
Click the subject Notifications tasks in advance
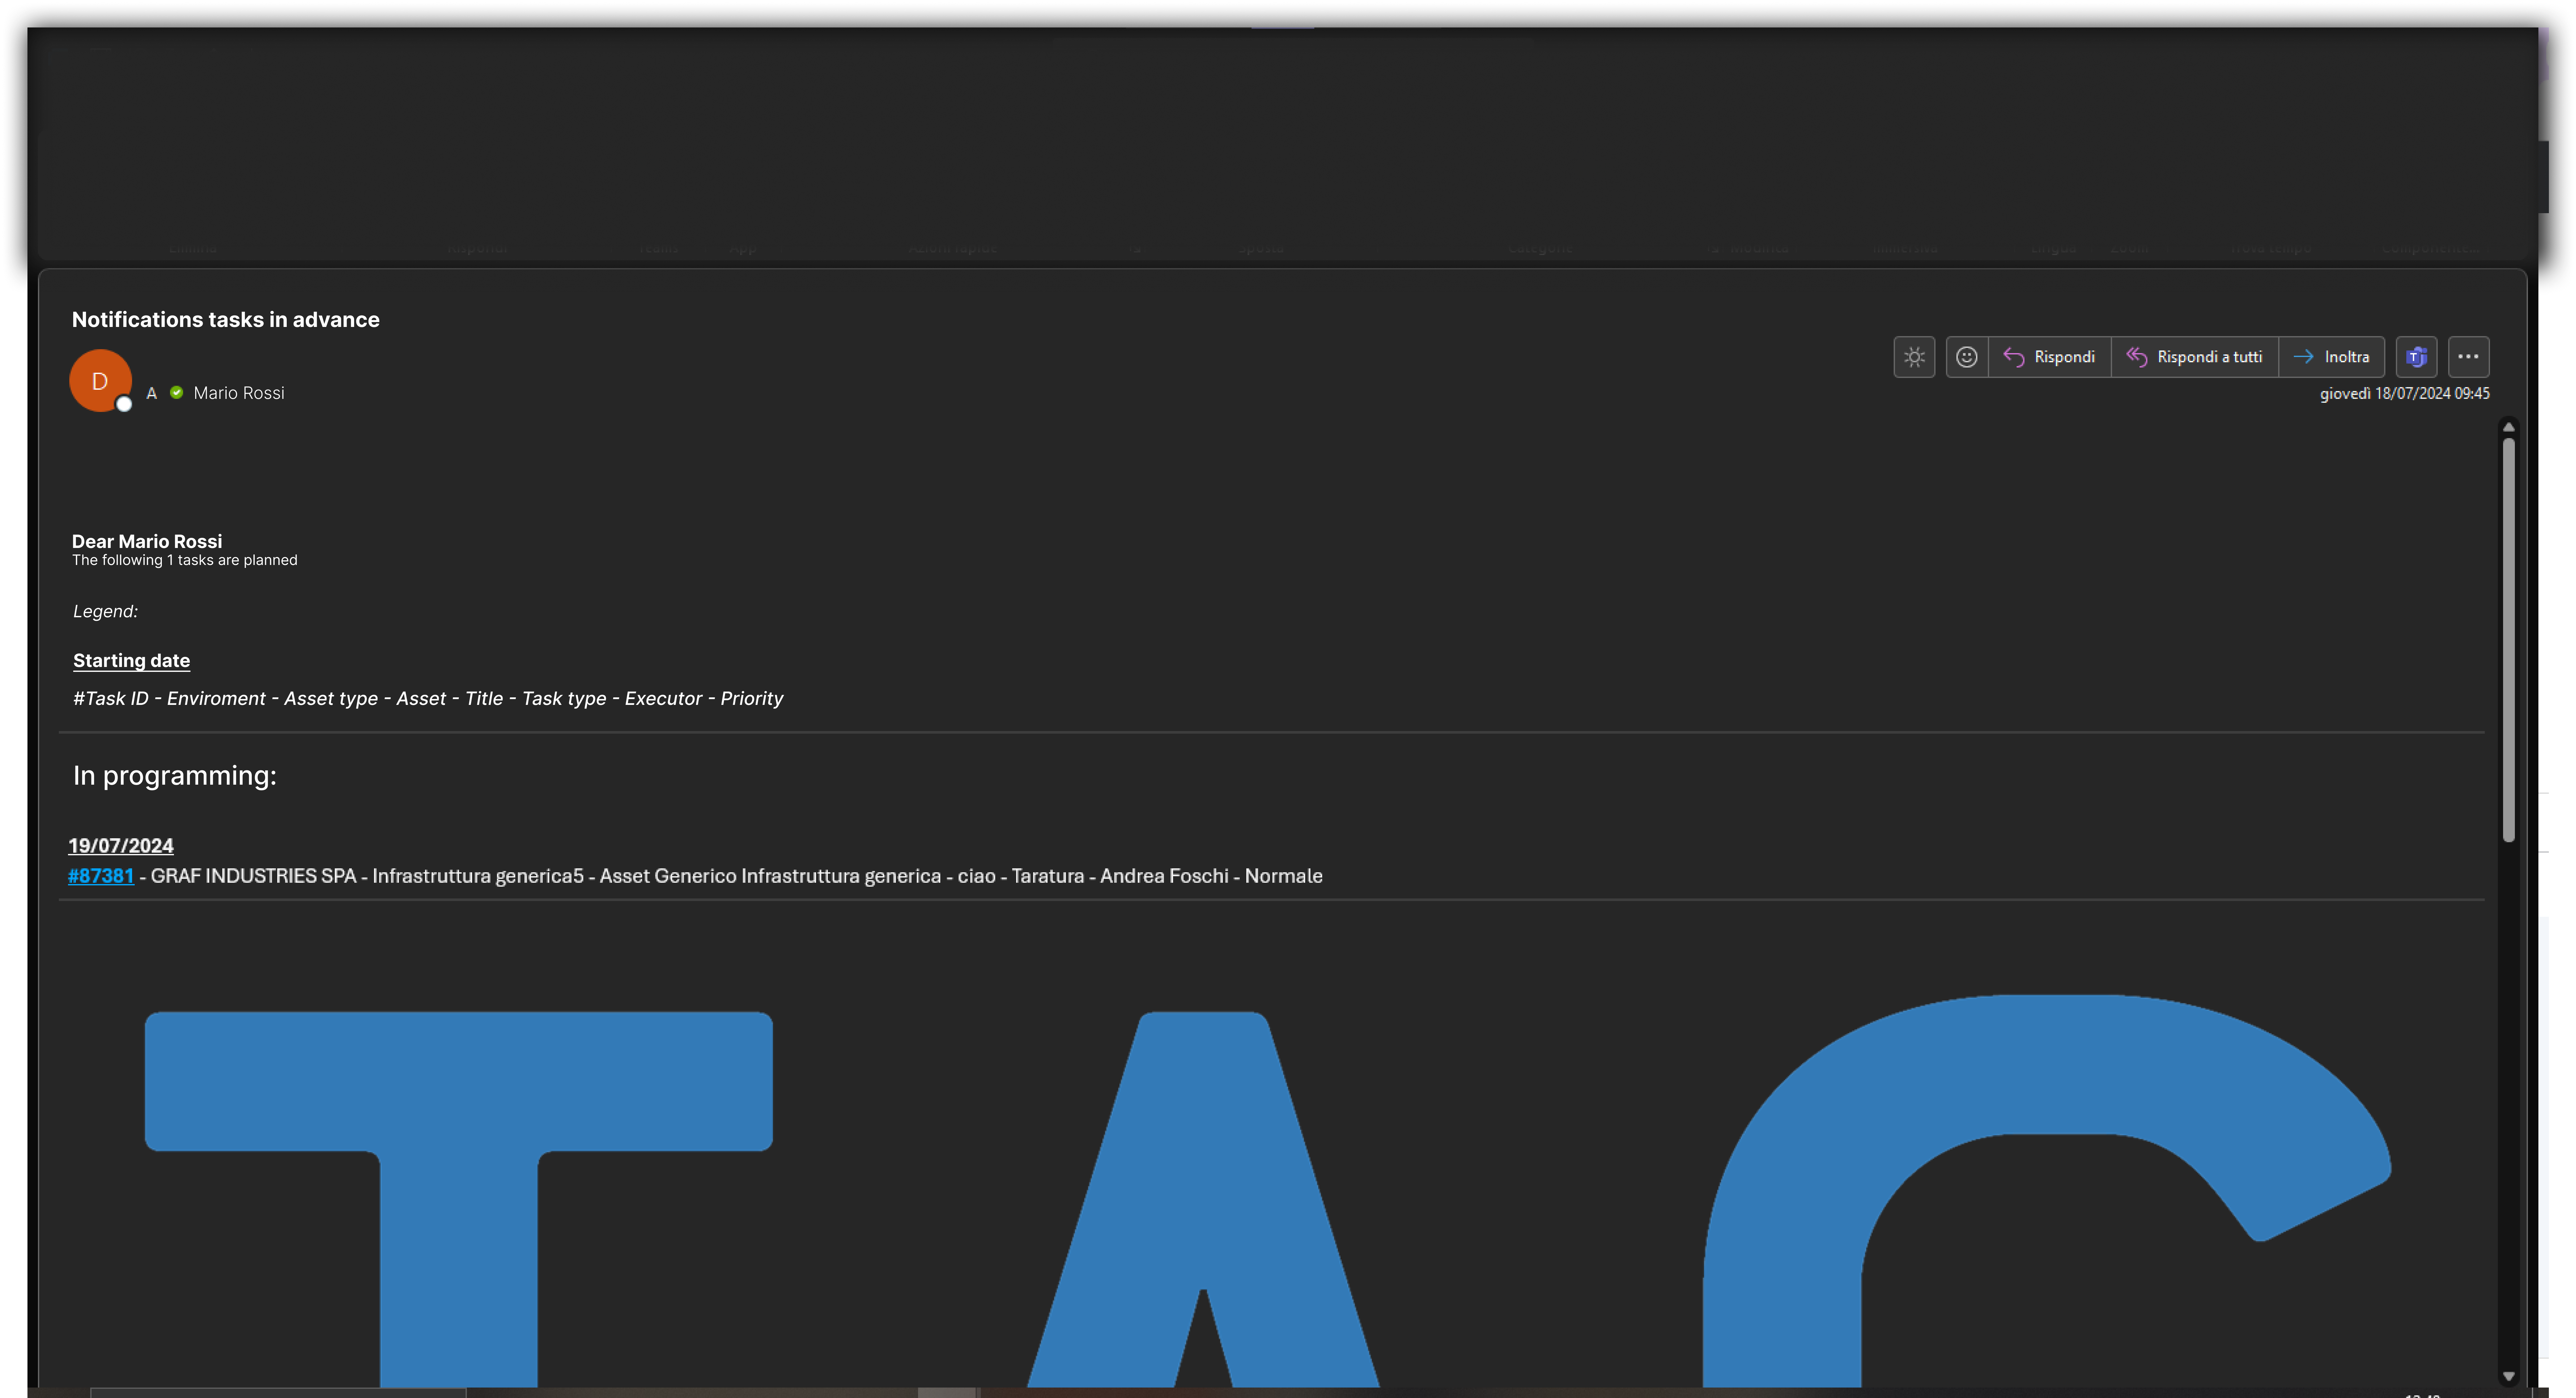point(226,320)
